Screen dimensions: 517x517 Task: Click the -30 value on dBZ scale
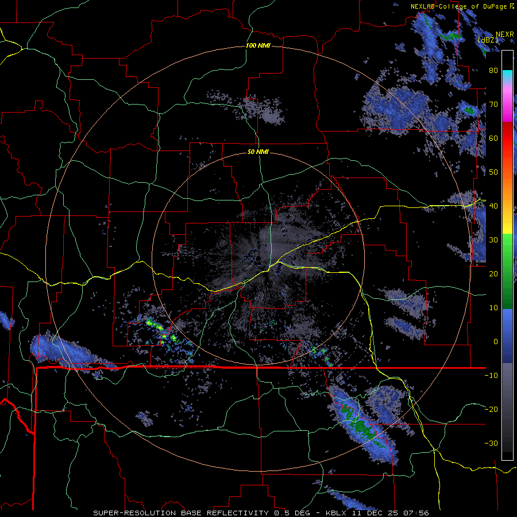tap(491, 443)
